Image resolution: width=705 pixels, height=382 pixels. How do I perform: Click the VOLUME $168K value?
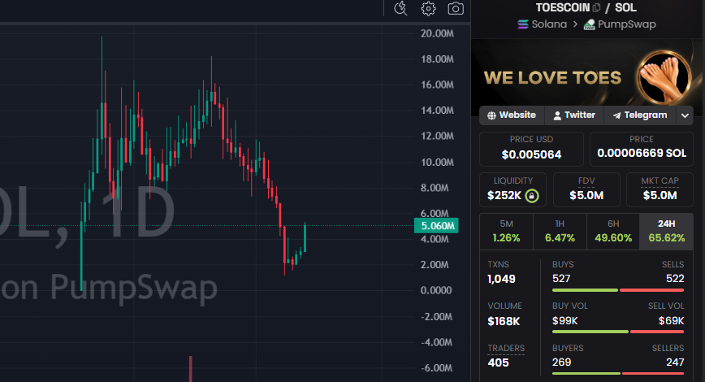(504, 321)
